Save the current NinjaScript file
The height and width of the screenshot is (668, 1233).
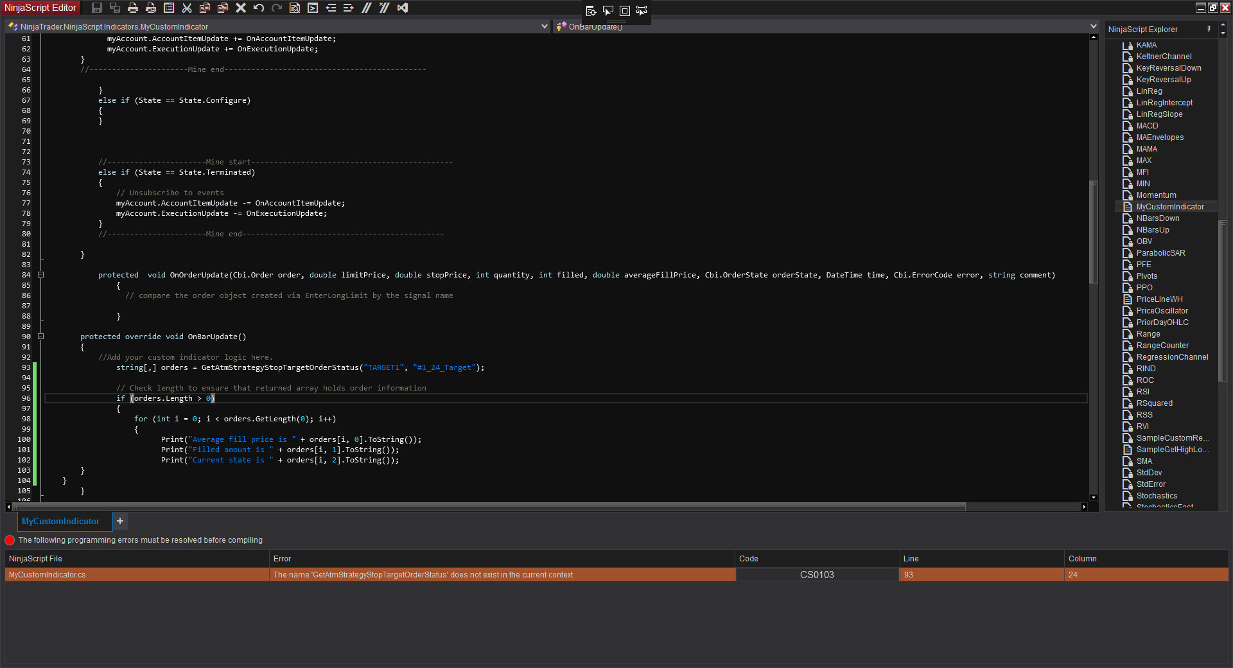click(x=97, y=8)
